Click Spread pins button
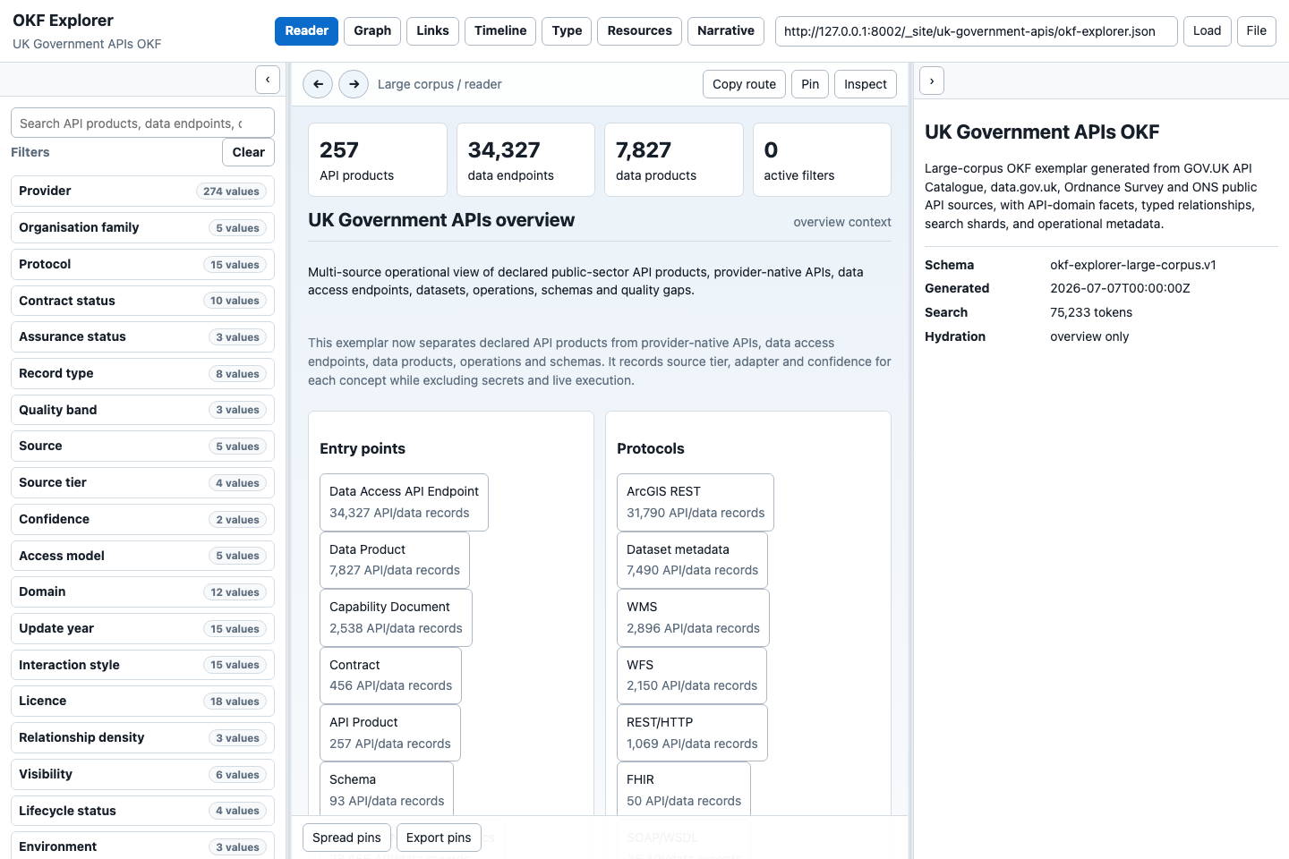This screenshot has height=859, width=1289. tap(346, 838)
